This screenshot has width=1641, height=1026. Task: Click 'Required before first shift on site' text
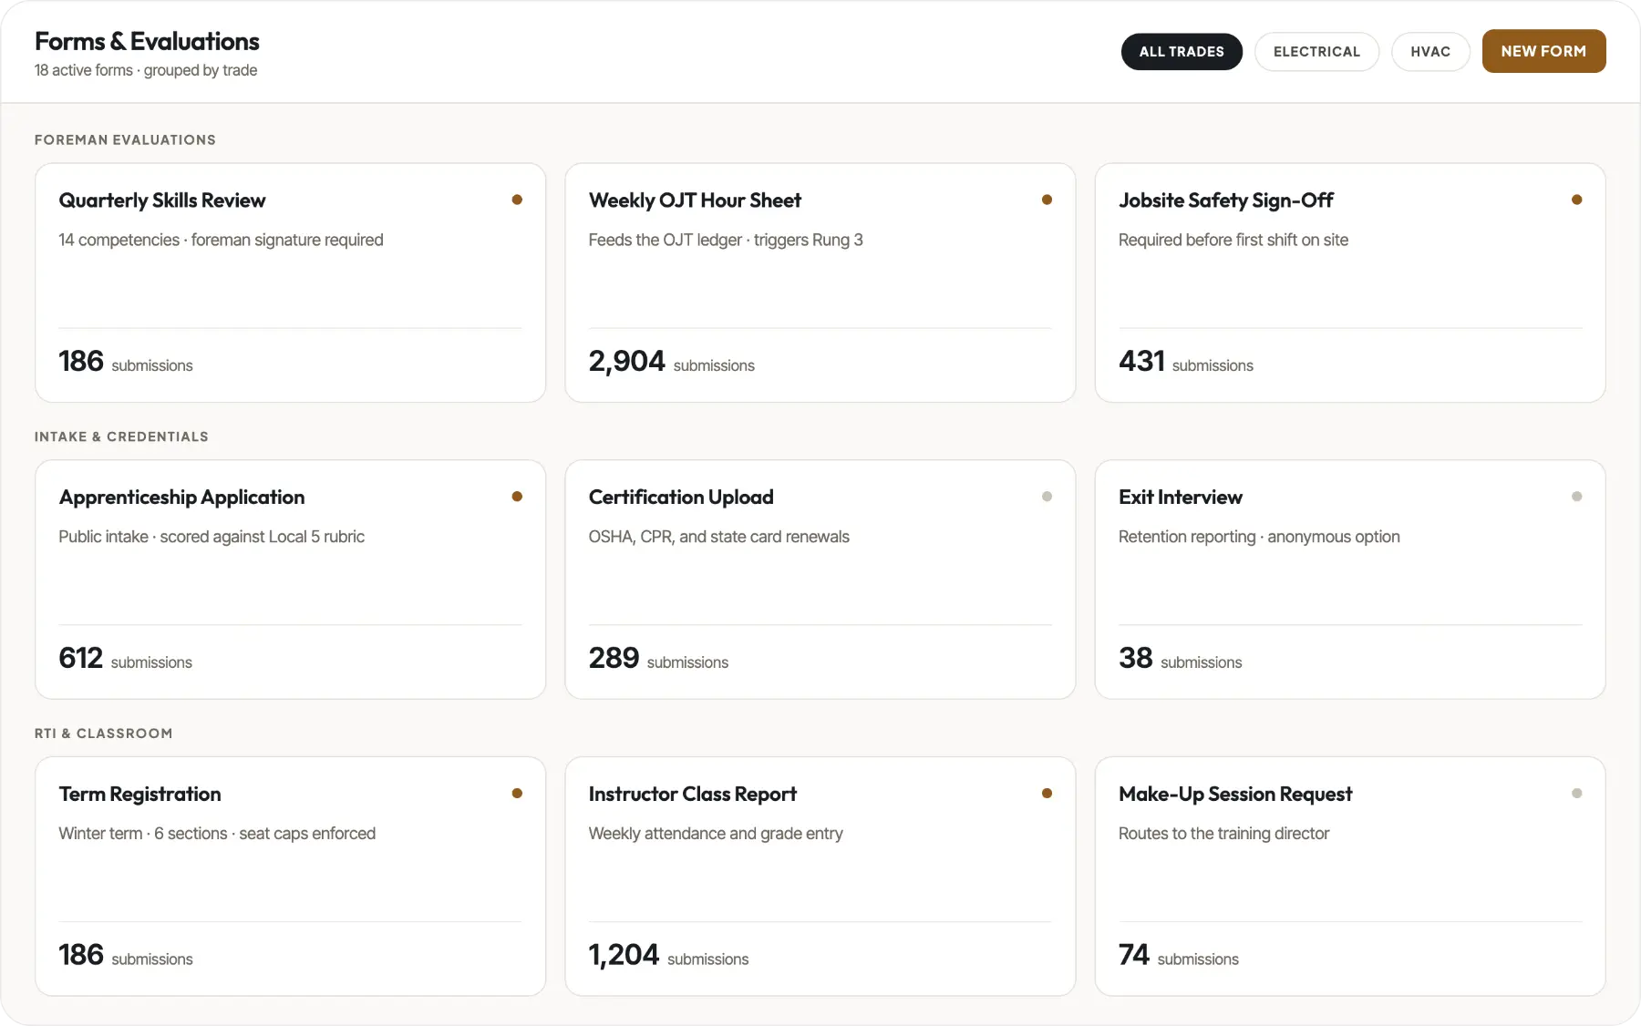pos(1233,241)
